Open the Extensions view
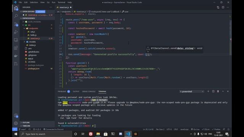 (16, 48)
